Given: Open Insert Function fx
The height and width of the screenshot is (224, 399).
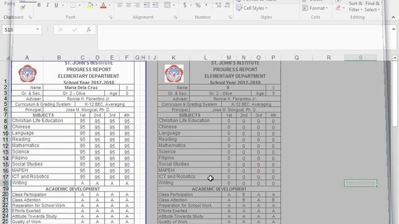Looking at the screenshot, I should (89, 30).
